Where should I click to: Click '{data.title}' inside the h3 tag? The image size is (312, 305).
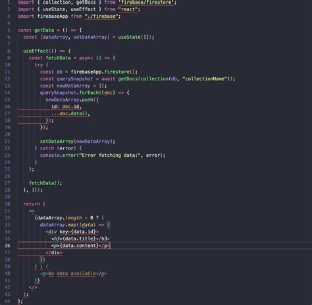pyautogui.click(x=79, y=238)
